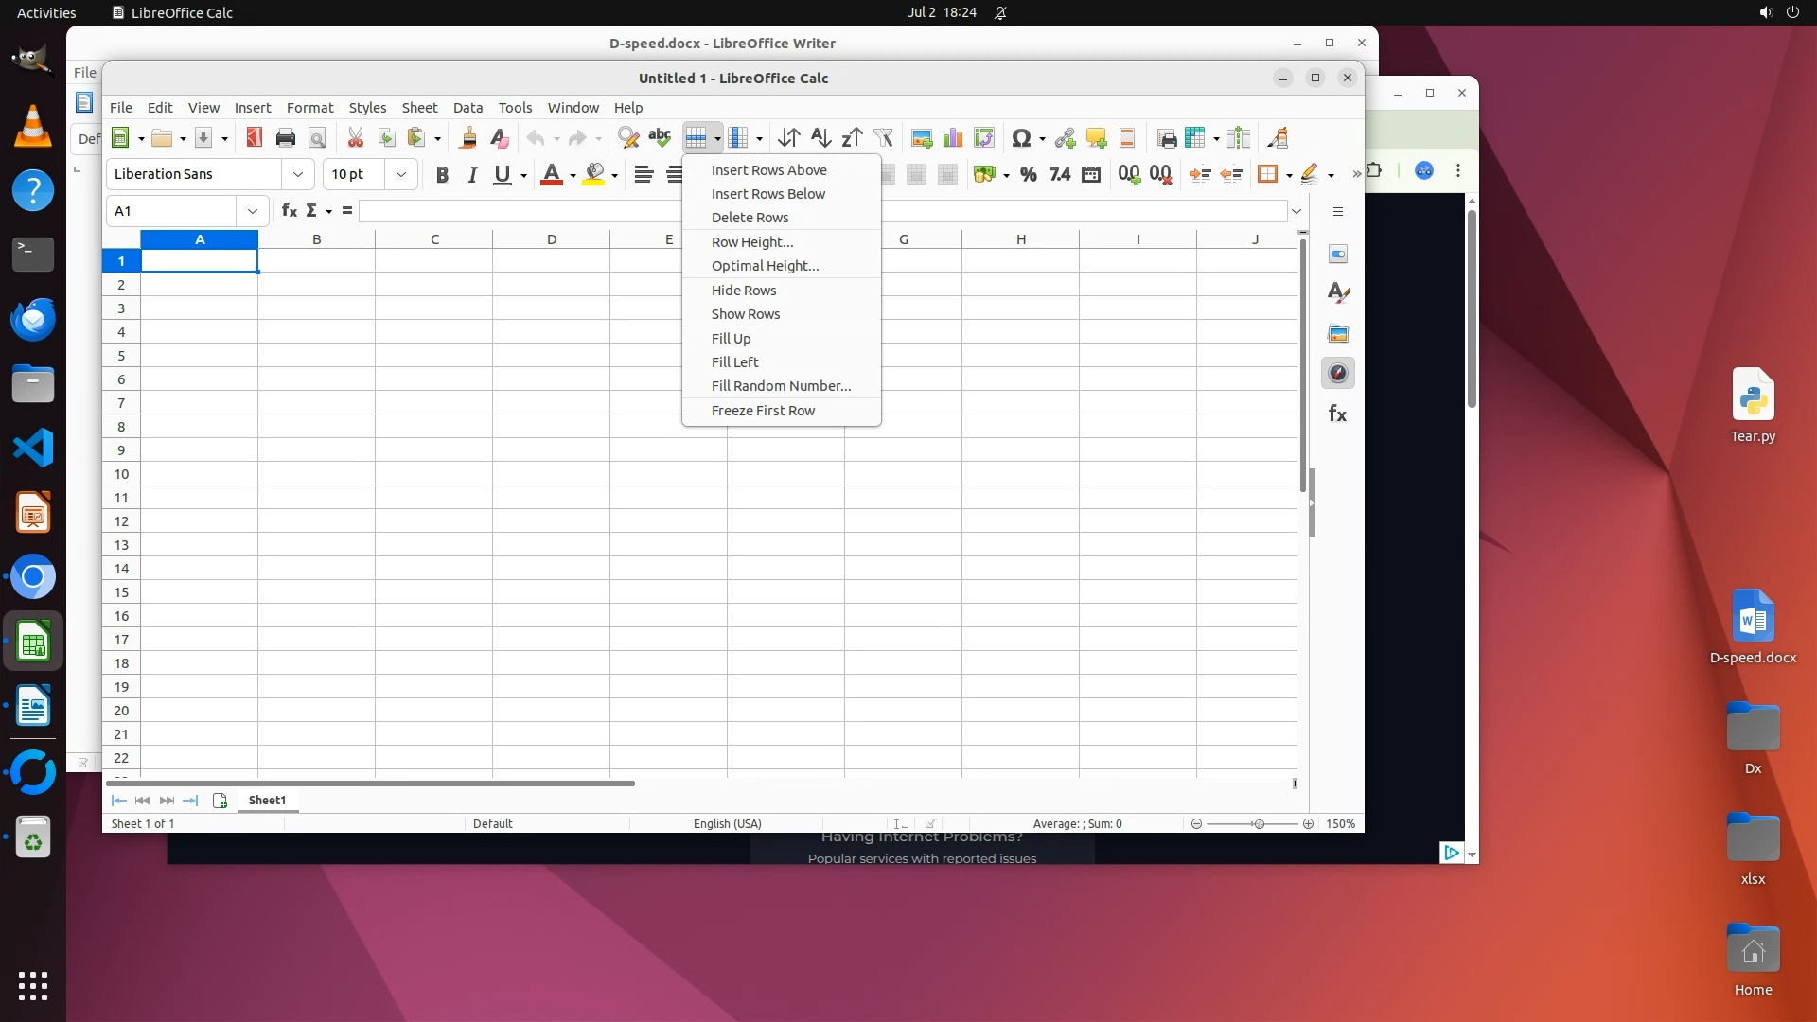Open the 10 pt font size dropdown
This screenshot has width=1817, height=1022.
401,174
